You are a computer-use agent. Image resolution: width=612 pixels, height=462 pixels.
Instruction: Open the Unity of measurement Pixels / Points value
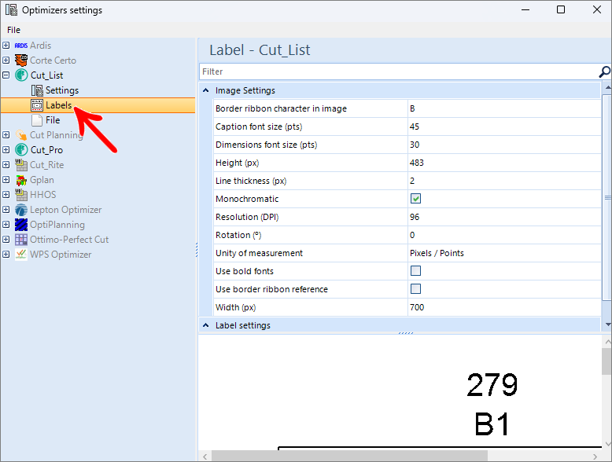tap(504, 253)
